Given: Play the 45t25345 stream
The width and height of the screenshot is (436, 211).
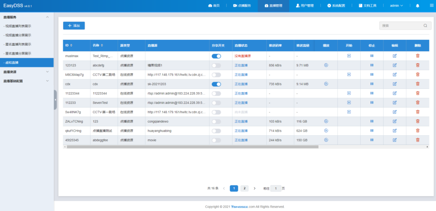Looking at the screenshot, I should click(326, 140).
